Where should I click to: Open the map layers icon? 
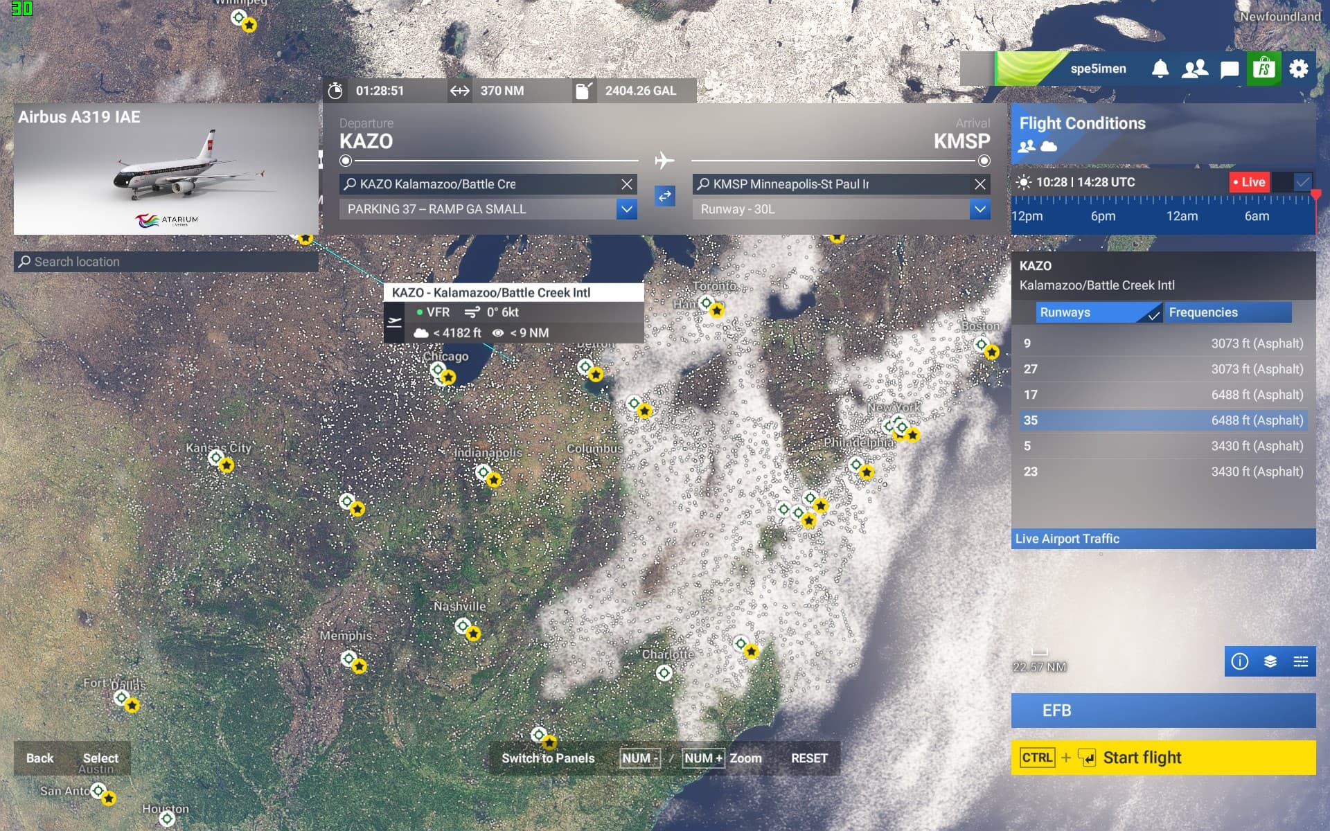pos(1270,661)
